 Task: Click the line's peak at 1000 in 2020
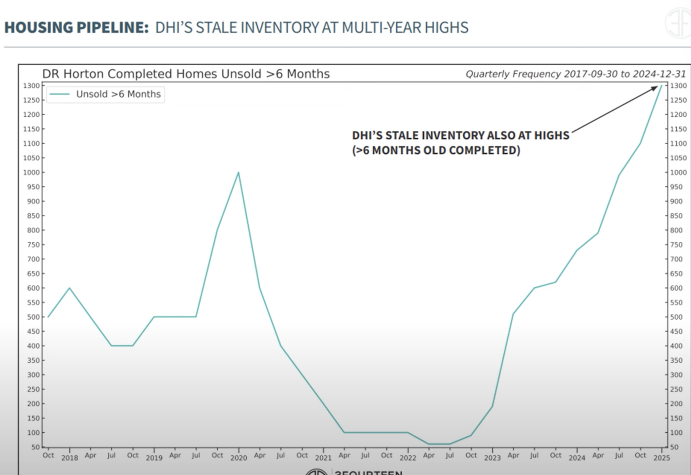click(x=238, y=173)
